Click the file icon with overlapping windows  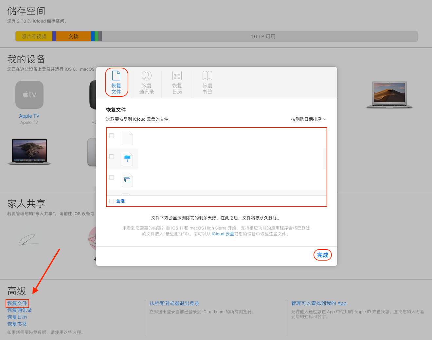point(127,180)
